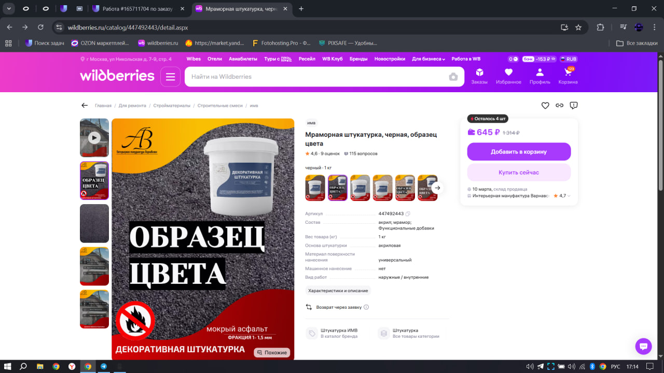Open the Wibes menu item
The height and width of the screenshot is (373, 664).
(193, 59)
